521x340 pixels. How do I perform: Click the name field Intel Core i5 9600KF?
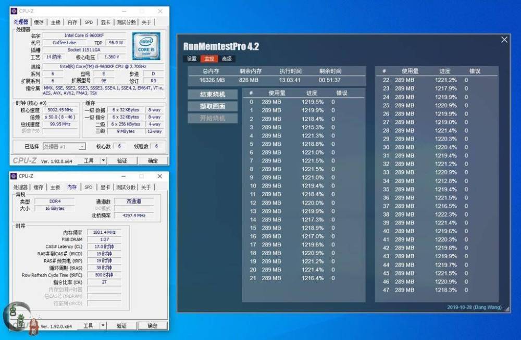tap(84, 35)
